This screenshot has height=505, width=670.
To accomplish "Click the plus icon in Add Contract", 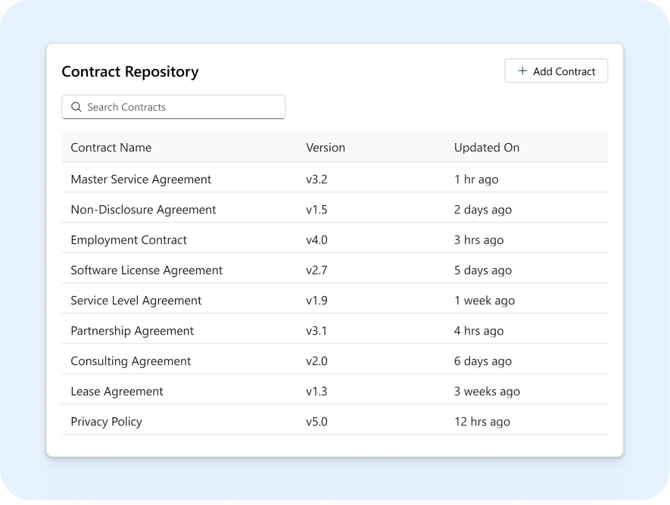I will (x=522, y=71).
